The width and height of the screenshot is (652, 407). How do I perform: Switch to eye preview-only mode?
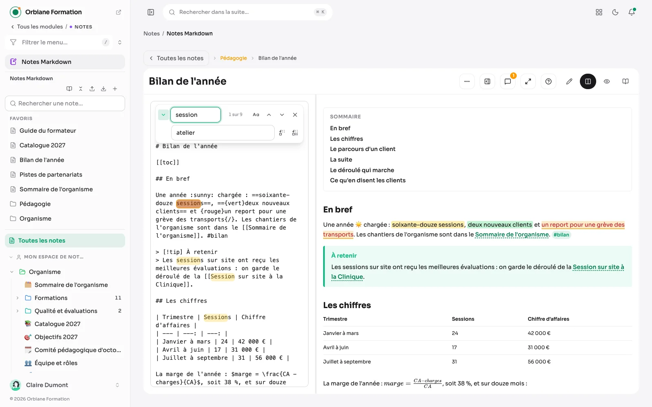pyautogui.click(x=607, y=81)
